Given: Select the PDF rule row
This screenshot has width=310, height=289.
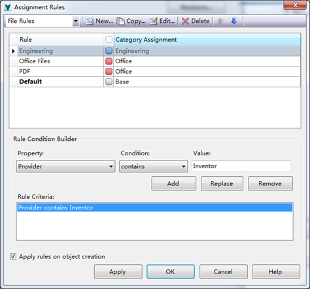Looking at the screenshot, I should pos(155,71).
